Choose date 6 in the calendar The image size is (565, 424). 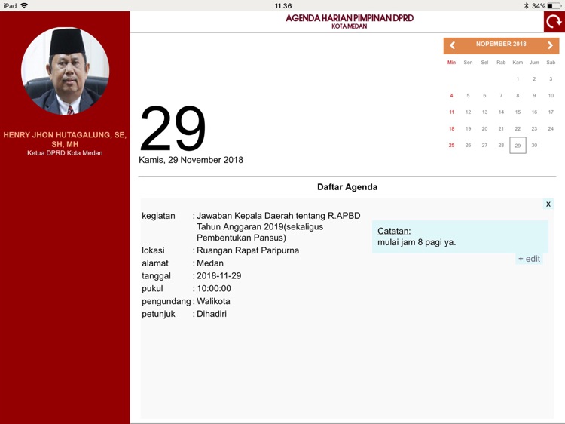484,96
